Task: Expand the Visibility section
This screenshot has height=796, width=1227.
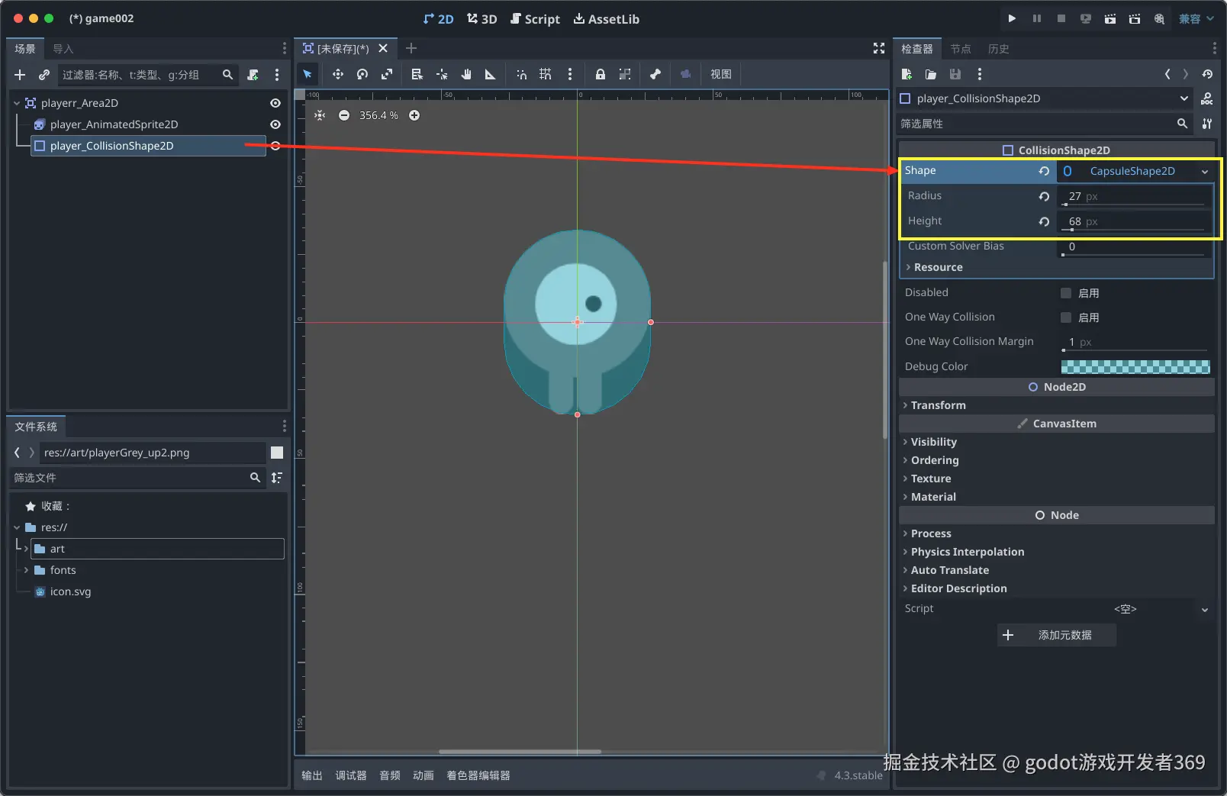Action: click(x=933, y=442)
